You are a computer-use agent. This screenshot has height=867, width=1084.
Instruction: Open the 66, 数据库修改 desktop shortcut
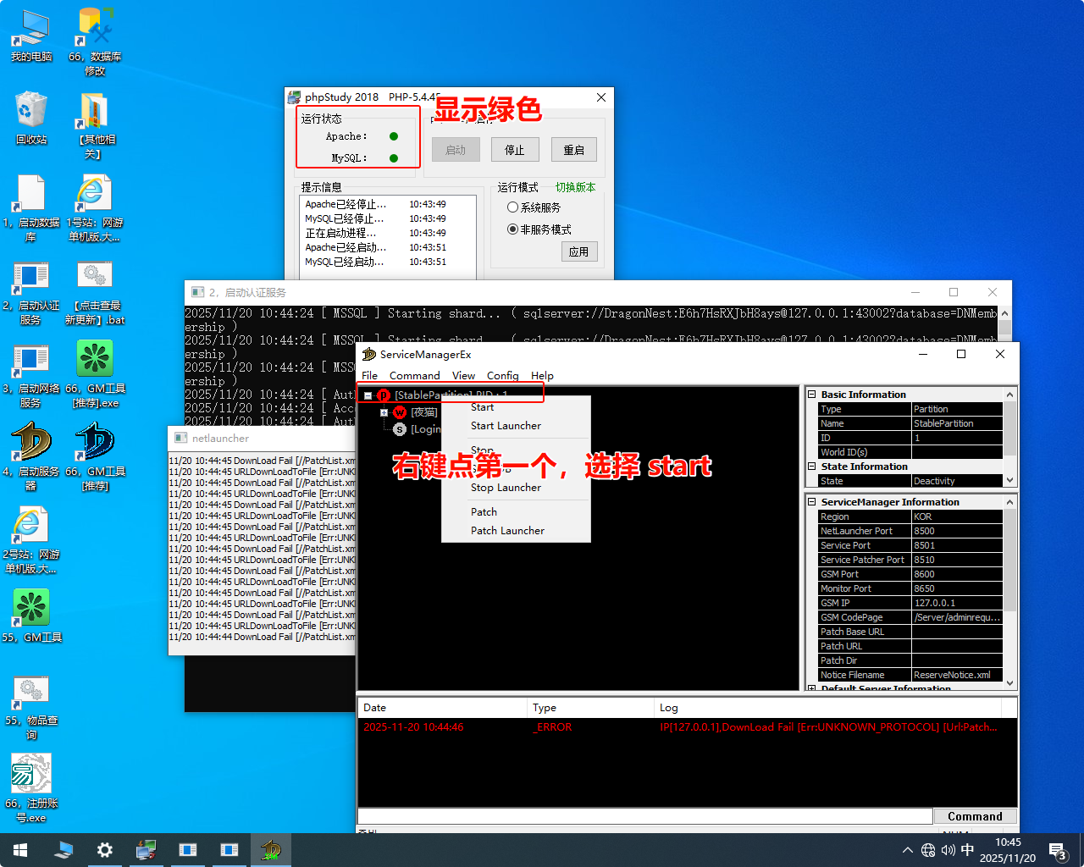[95, 28]
